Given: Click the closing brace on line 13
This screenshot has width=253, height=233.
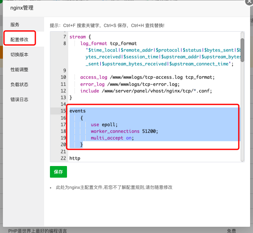Looking at the screenshot, I should [x=70, y=98].
